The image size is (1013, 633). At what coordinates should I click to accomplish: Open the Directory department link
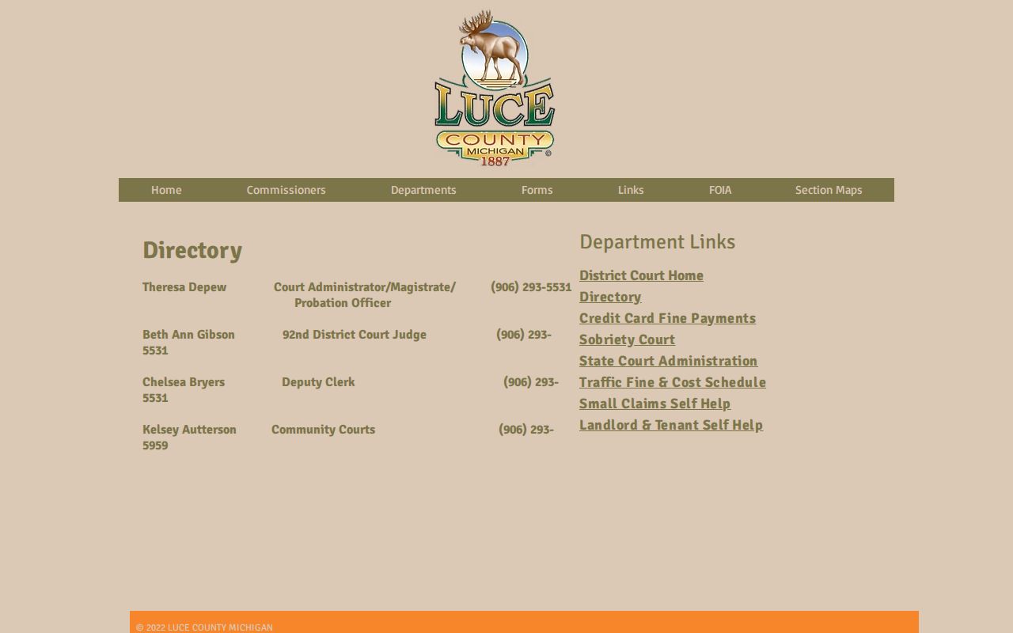coord(610,297)
